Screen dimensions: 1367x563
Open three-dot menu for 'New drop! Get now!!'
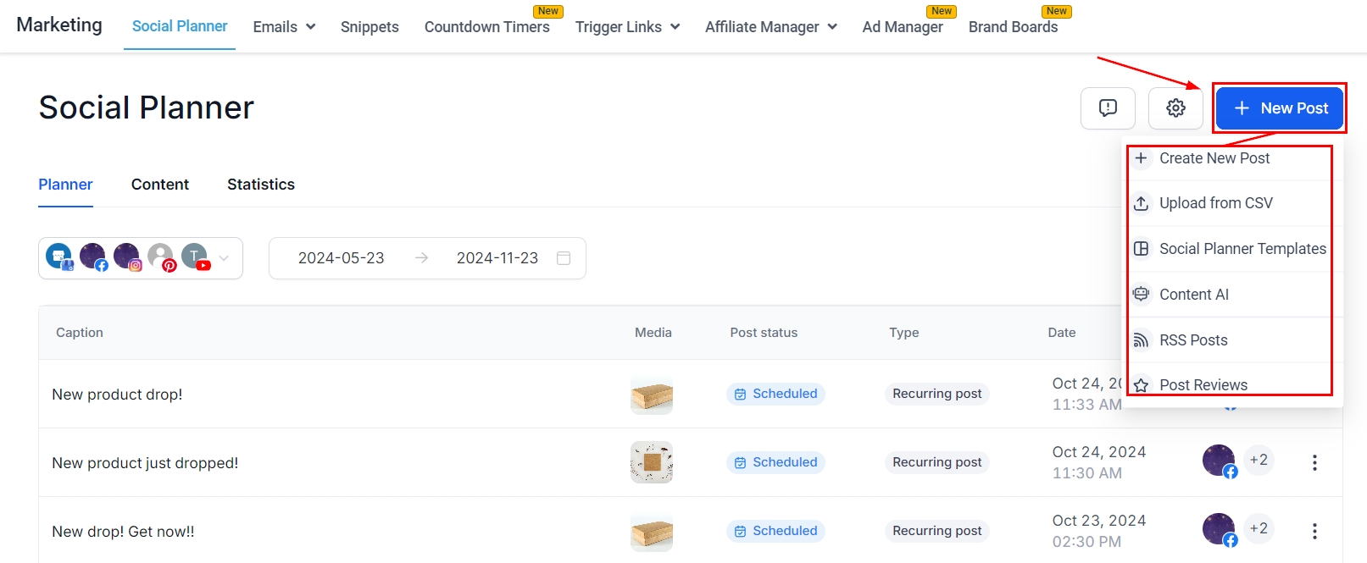[1314, 532]
